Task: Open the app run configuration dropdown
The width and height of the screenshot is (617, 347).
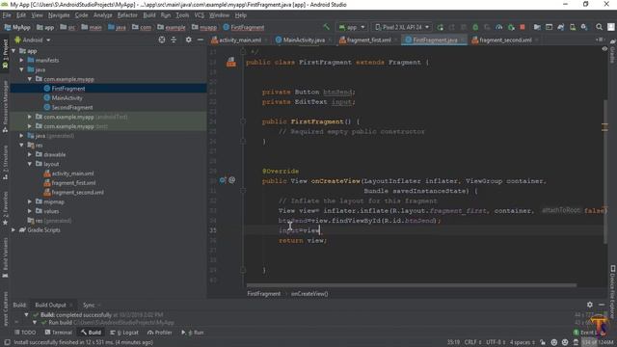Action: coord(352,27)
